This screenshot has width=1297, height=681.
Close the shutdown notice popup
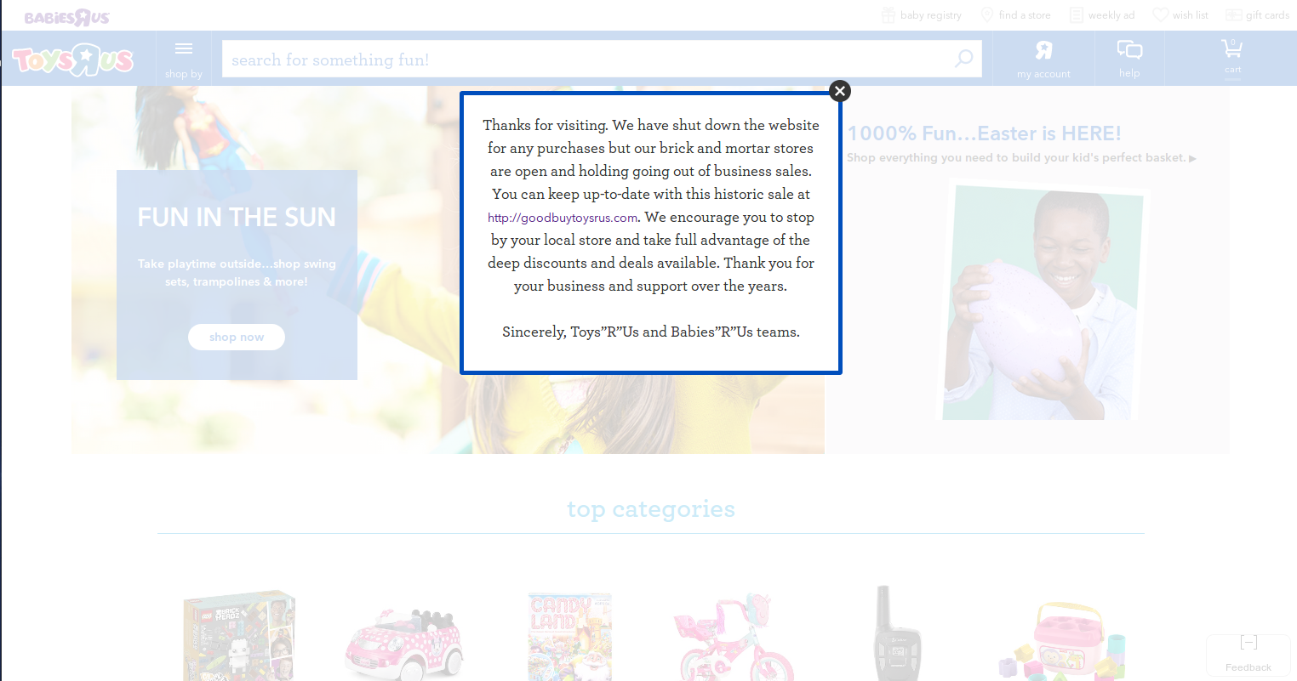pos(840,91)
